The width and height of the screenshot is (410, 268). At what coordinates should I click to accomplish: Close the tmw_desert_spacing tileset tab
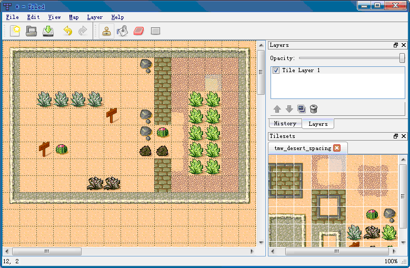pyautogui.click(x=337, y=148)
